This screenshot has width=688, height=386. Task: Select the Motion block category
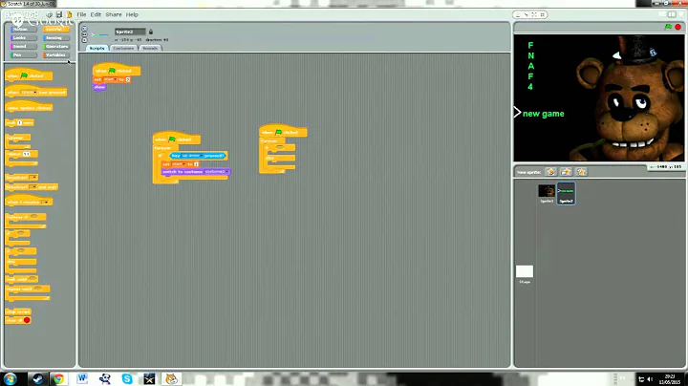[x=23, y=29]
